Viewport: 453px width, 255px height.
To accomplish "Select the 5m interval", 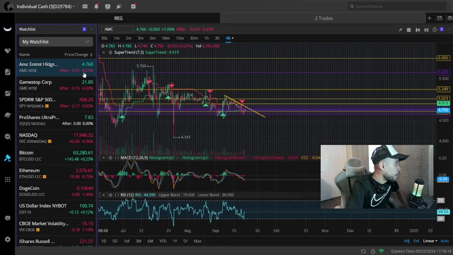I will pyautogui.click(x=153, y=38).
